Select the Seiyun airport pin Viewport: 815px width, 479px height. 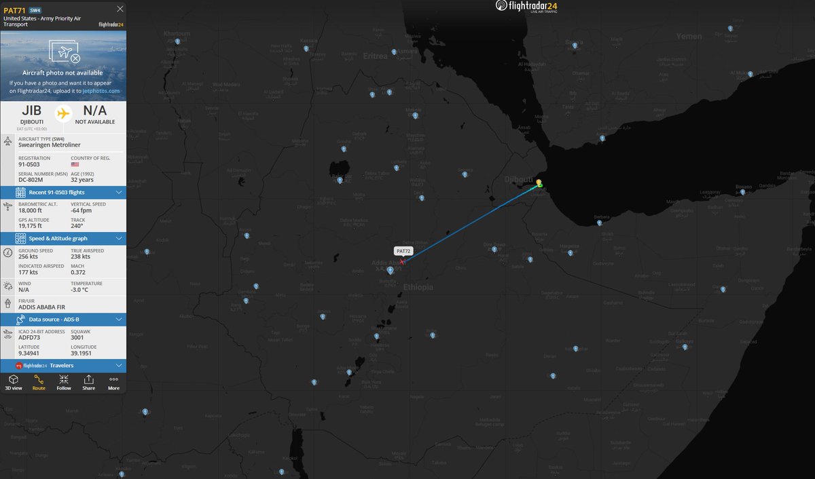[x=730, y=28]
